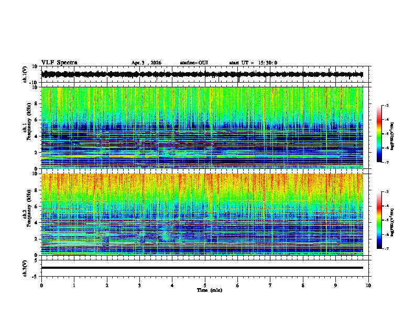This screenshot has width=415, height=320.
Task: Click inside the ch.1 spectrogram panel
Action: [x=202, y=128]
